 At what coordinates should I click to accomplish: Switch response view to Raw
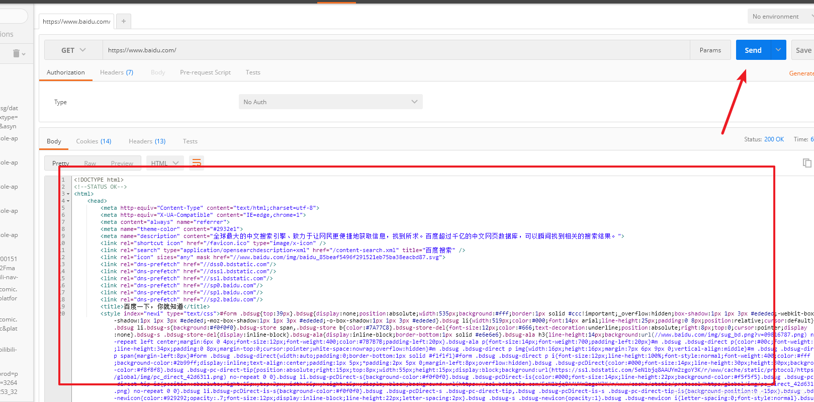(x=90, y=164)
